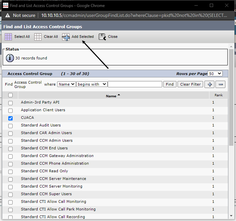
Task: Check Standard CCM Gateway Administration checkbox
Action: 10,156
